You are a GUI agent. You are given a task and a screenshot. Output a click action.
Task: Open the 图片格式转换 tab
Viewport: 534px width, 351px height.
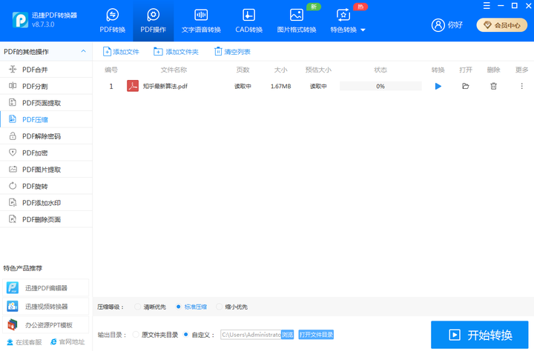[x=296, y=21]
